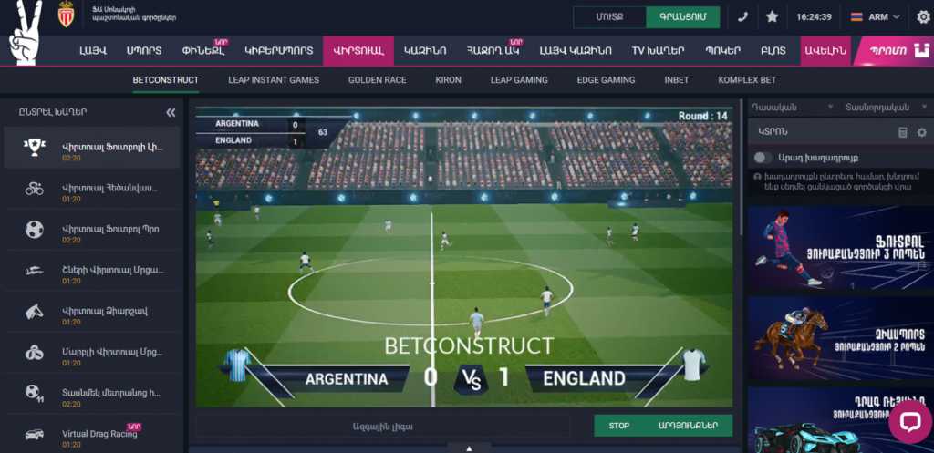The height and width of the screenshot is (453, 934).
Task: Expand the odds format dropdown
Action: tap(884, 108)
